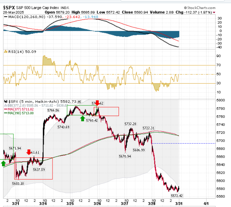Screen dimensions: 231x207
Task: Click the $SPX ticker symbol title
Action: [x=9, y=8]
